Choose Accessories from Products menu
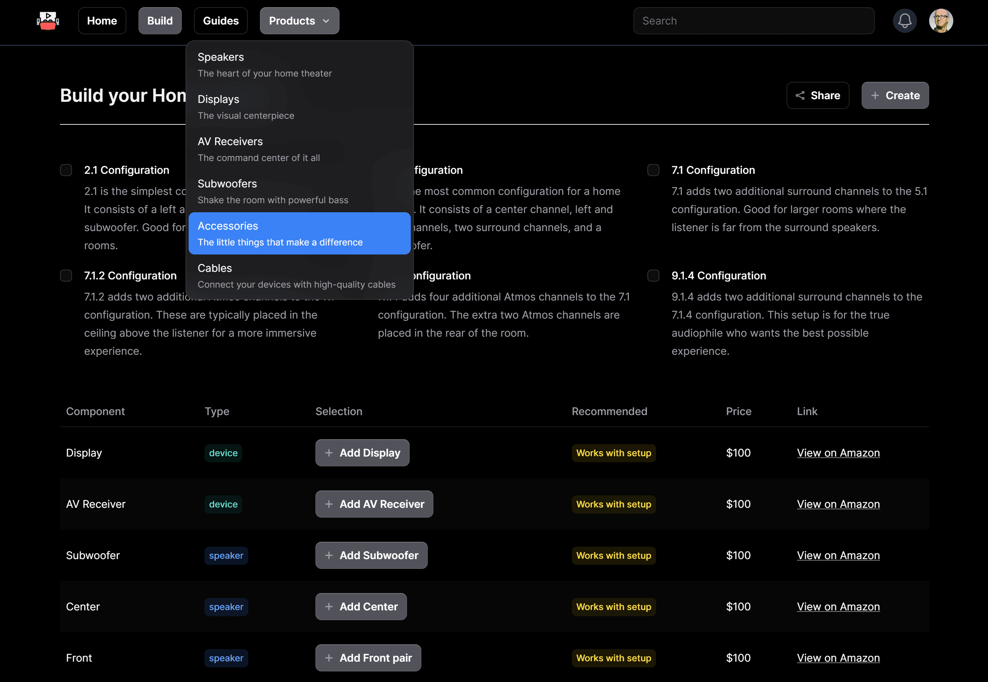This screenshot has height=682, width=988. click(x=299, y=233)
